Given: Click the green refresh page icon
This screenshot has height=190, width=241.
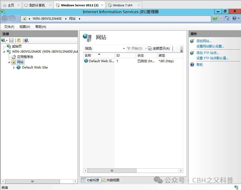Looking at the screenshot, I should [215, 18].
